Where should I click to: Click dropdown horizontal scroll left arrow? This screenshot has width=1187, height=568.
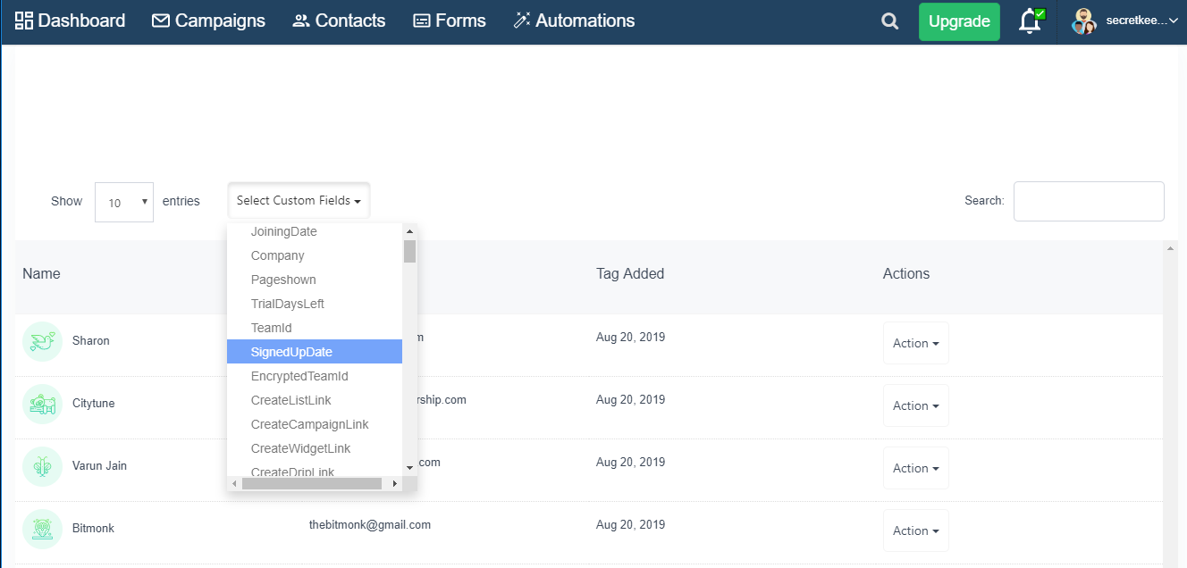235,483
